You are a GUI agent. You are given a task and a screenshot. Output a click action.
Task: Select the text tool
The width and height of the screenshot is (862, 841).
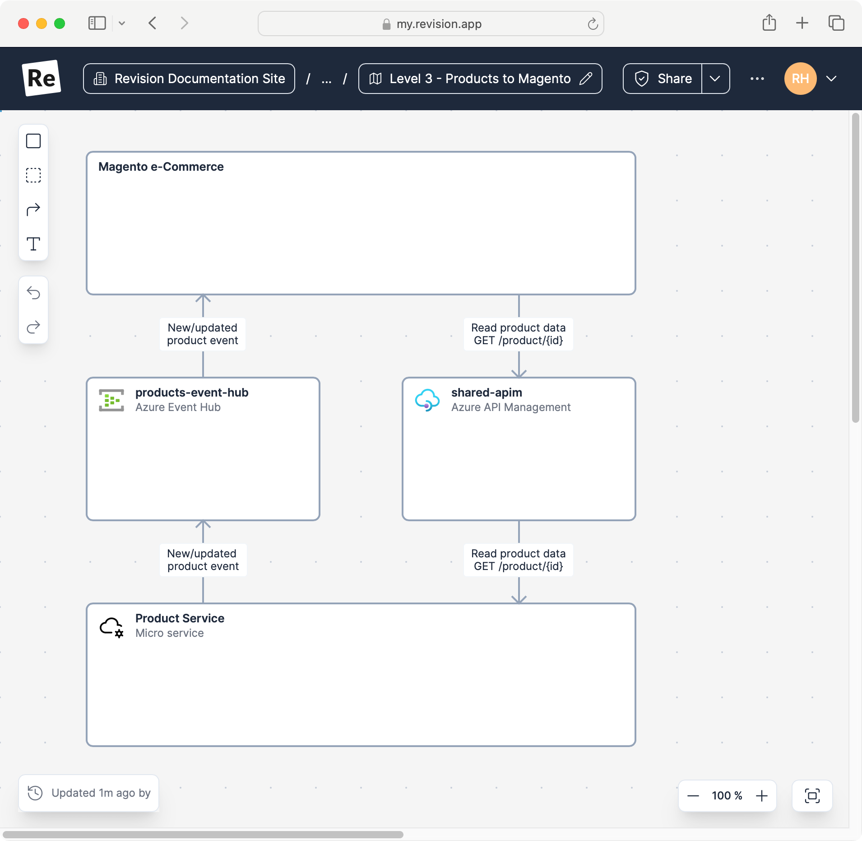coord(33,244)
